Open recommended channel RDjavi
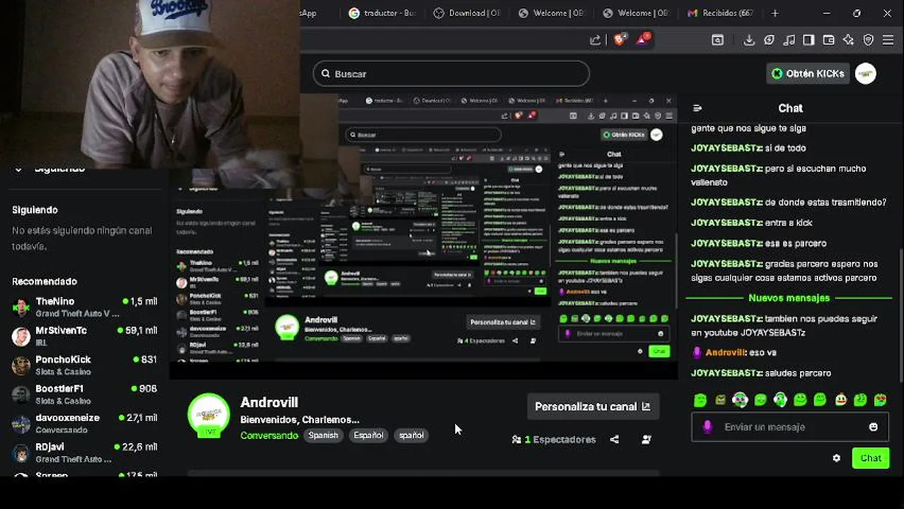Image resolution: width=904 pixels, height=509 pixels. click(85, 452)
